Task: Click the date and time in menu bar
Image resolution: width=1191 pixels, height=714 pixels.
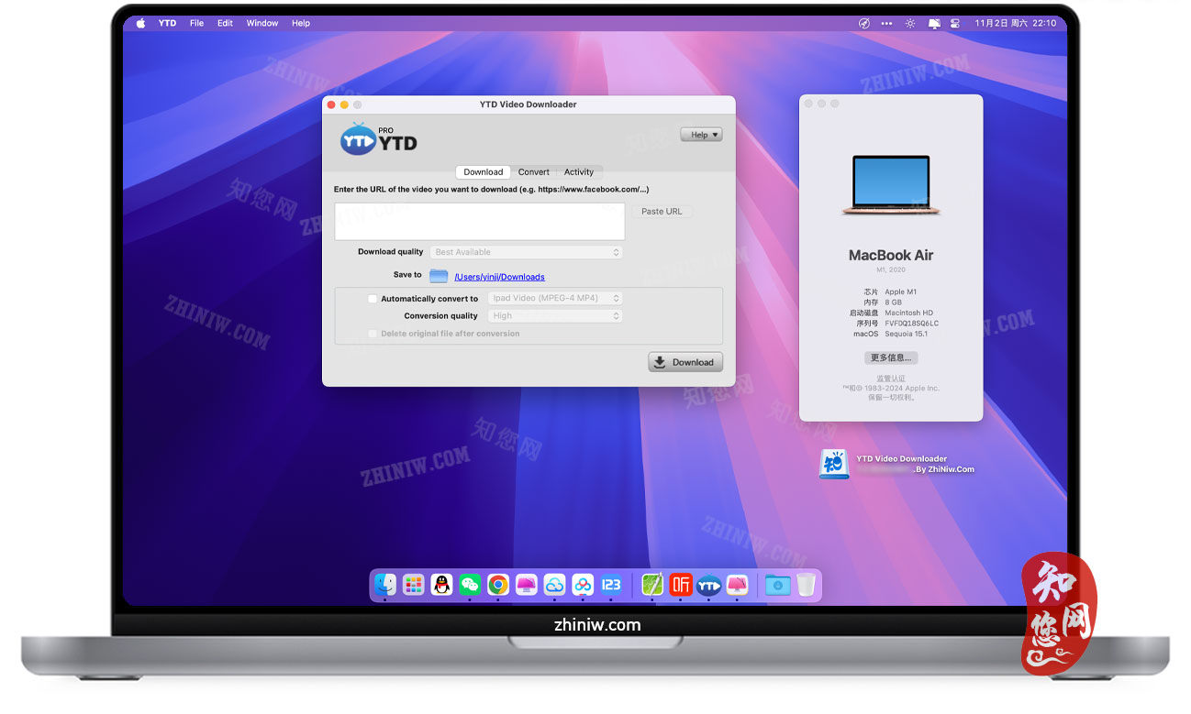Action: coord(1016,23)
